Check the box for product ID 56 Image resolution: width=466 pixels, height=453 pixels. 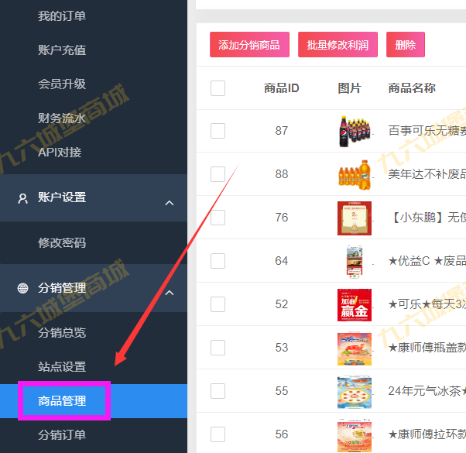click(218, 434)
